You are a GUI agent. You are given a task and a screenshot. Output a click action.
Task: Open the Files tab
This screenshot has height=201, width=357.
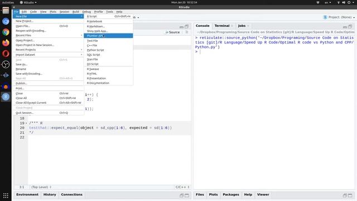pos(200,194)
